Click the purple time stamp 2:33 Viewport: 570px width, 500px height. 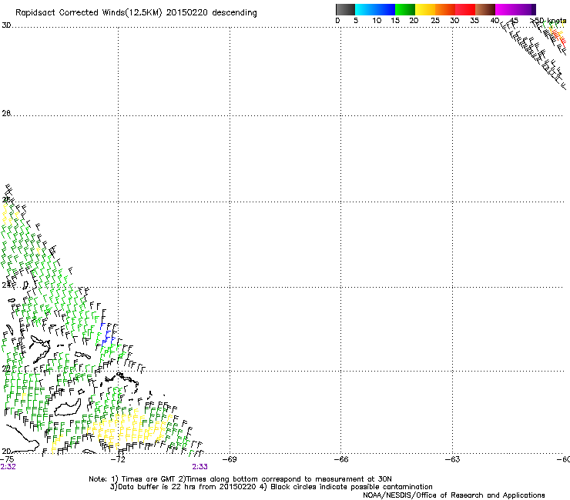pyautogui.click(x=200, y=467)
